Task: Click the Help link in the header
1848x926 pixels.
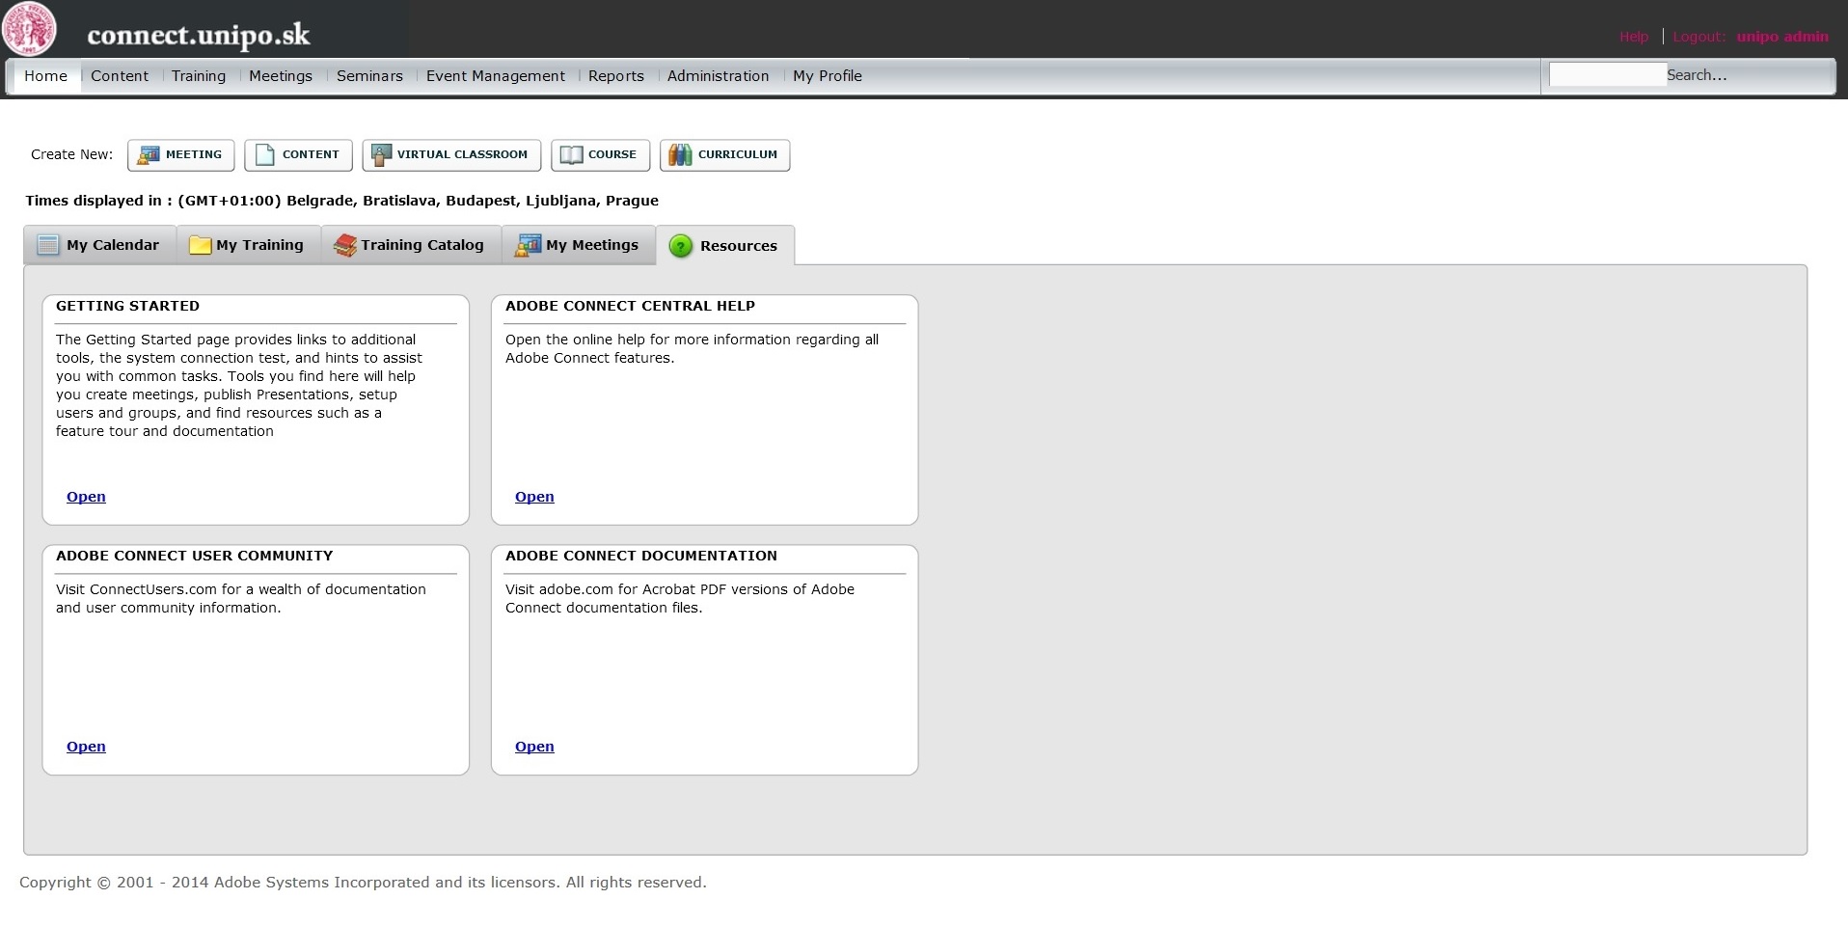Action: click(1634, 37)
